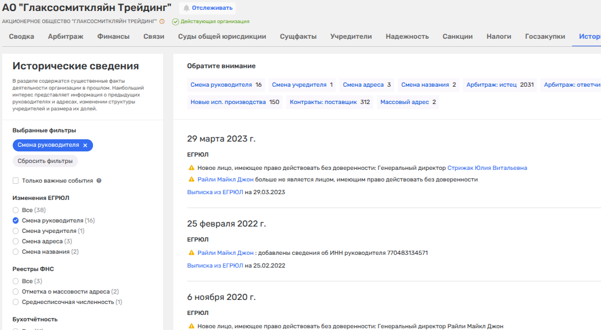Image resolution: width=601 pixels, height=330 pixels.
Task: Click the warning icon on the 'больше не является' line
Action: click(x=191, y=180)
